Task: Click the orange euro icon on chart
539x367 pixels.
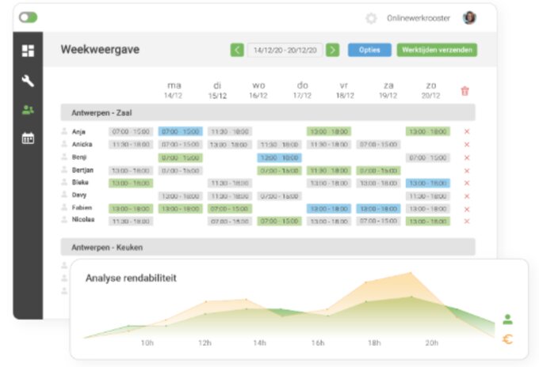Action: coord(507,339)
